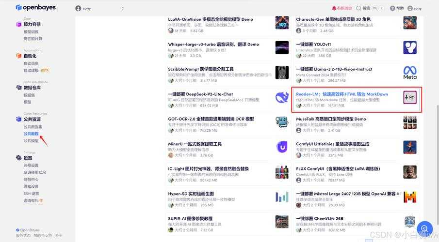Open Whisper-large-v3-turbo 语音识别 Demo
The height and width of the screenshot is (242, 439).
213,45
